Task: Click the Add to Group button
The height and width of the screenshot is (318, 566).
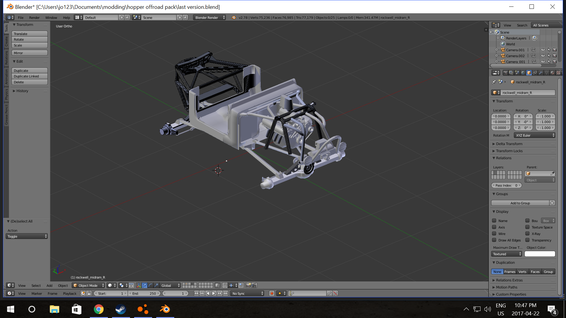Action: (520, 203)
